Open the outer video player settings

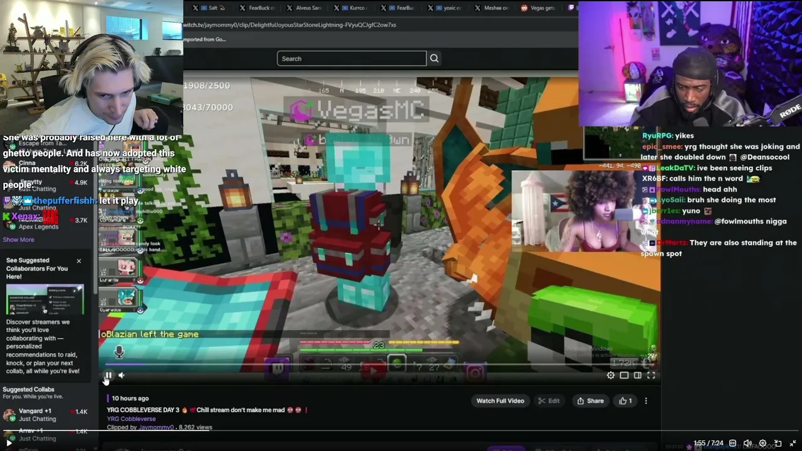(x=763, y=443)
